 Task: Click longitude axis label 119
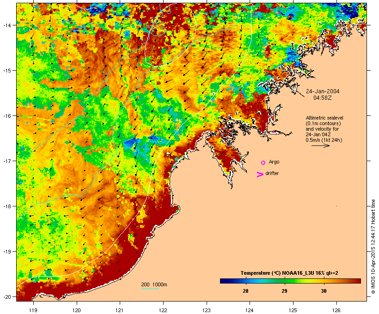click(x=33, y=310)
